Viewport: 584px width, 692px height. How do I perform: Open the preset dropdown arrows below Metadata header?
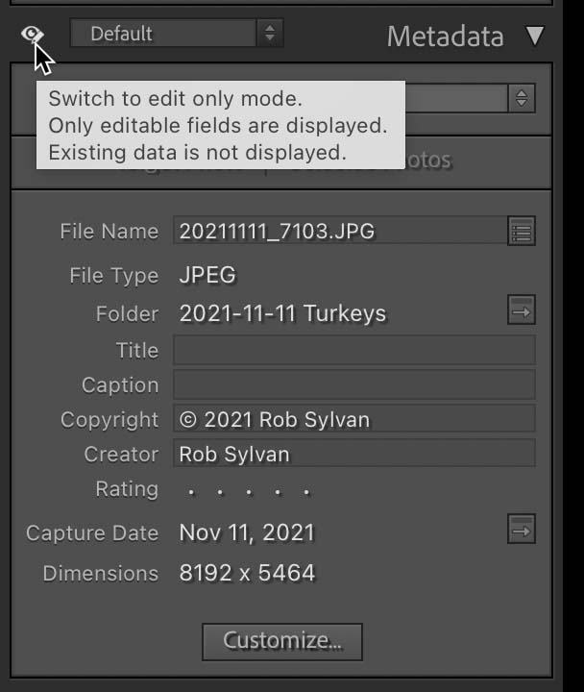point(522,97)
